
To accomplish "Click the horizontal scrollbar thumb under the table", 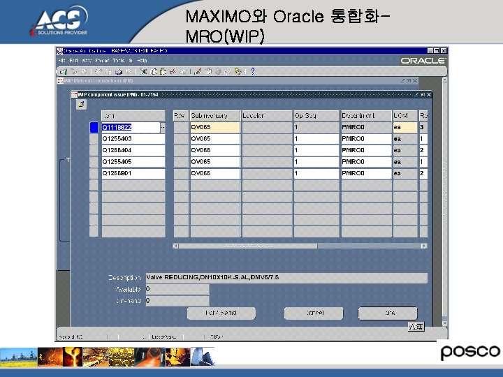I will point(248,246).
